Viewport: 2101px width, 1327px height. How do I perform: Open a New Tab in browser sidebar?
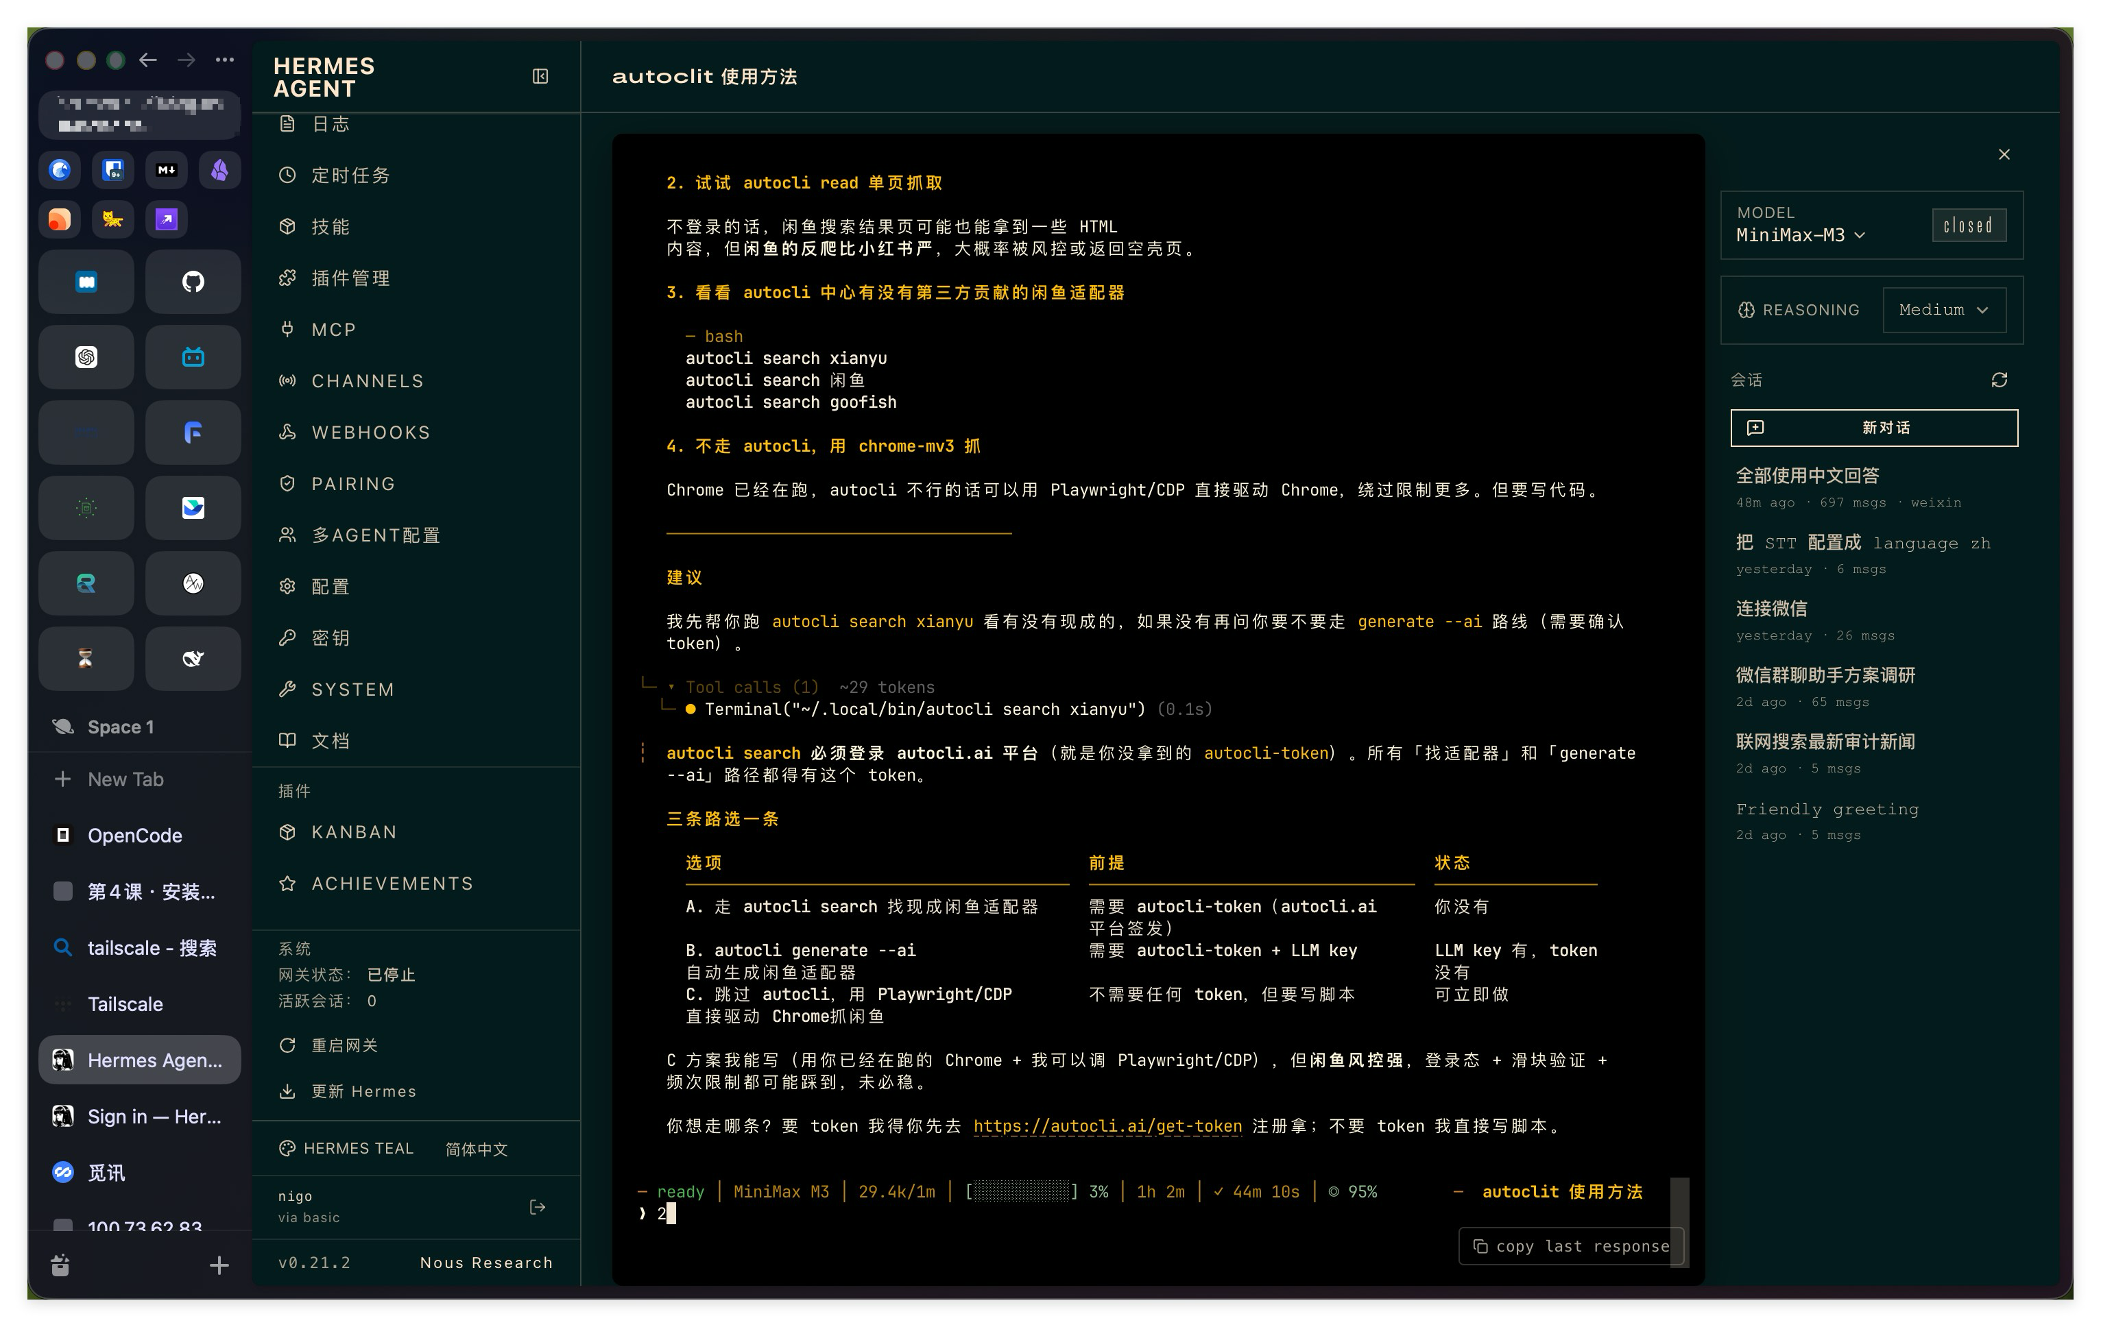click(140, 779)
